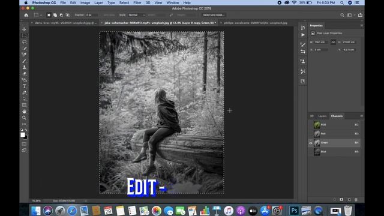Select the RGB composite channel row
The width and height of the screenshot is (384, 216).
(x=334, y=125)
